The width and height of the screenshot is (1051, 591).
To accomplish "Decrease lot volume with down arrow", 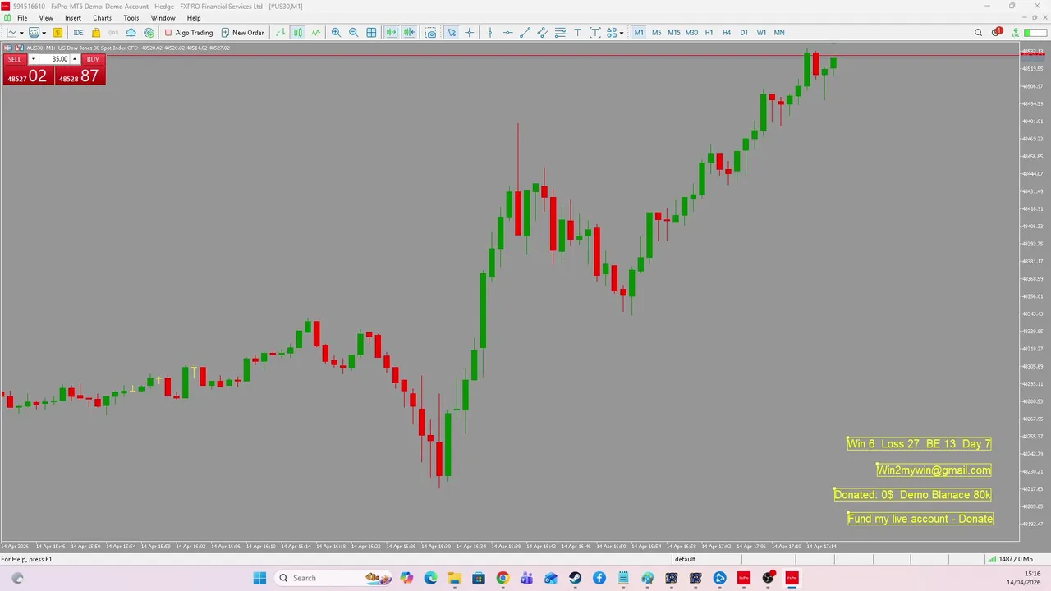I will pyautogui.click(x=34, y=59).
